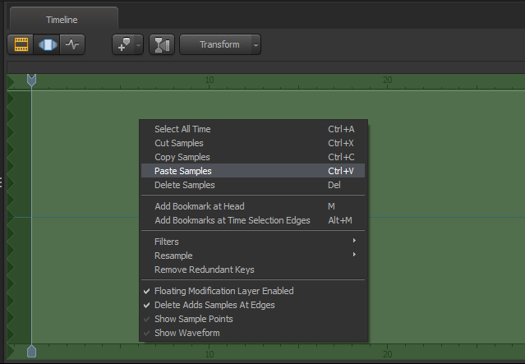Screen dimensions: 525x364
Task: Click Select All Time menu entry
Action: tap(182, 129)
